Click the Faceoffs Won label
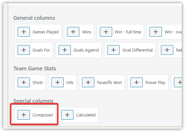The height and width of the screenshot is (132, 185). coord(109,82)
